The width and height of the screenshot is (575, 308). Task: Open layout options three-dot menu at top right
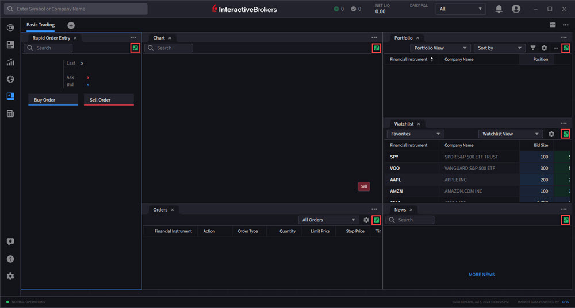565,25
